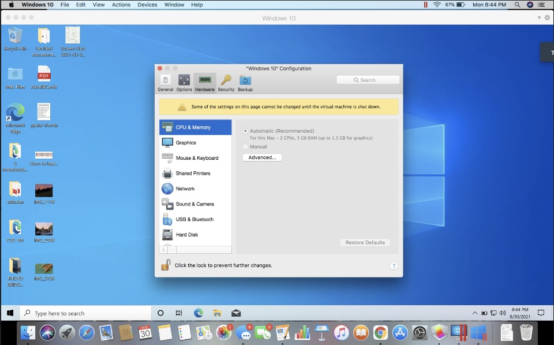Go to the Backup tab
554x345 pixels.
[245, 83]
